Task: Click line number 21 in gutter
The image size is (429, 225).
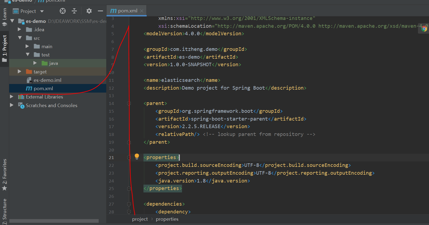Action: [111, 158]
